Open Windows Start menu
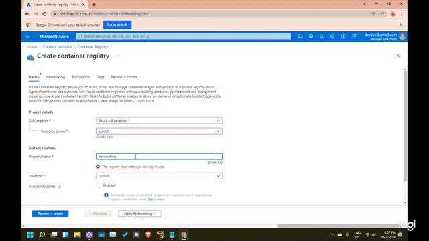Viewport: 429px width, 241px height. (30, 234)
